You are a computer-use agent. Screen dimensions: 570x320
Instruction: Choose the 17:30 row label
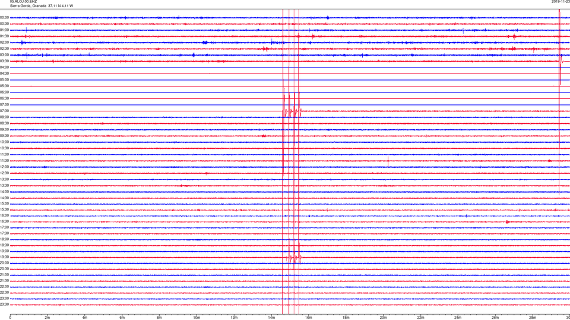(5, 233)
